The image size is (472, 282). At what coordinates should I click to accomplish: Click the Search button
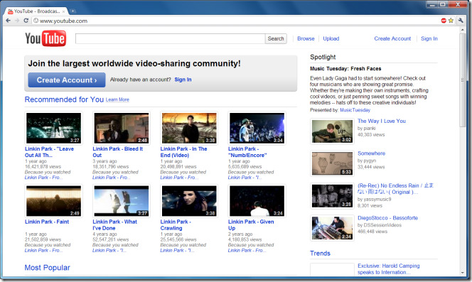[276, 38]
